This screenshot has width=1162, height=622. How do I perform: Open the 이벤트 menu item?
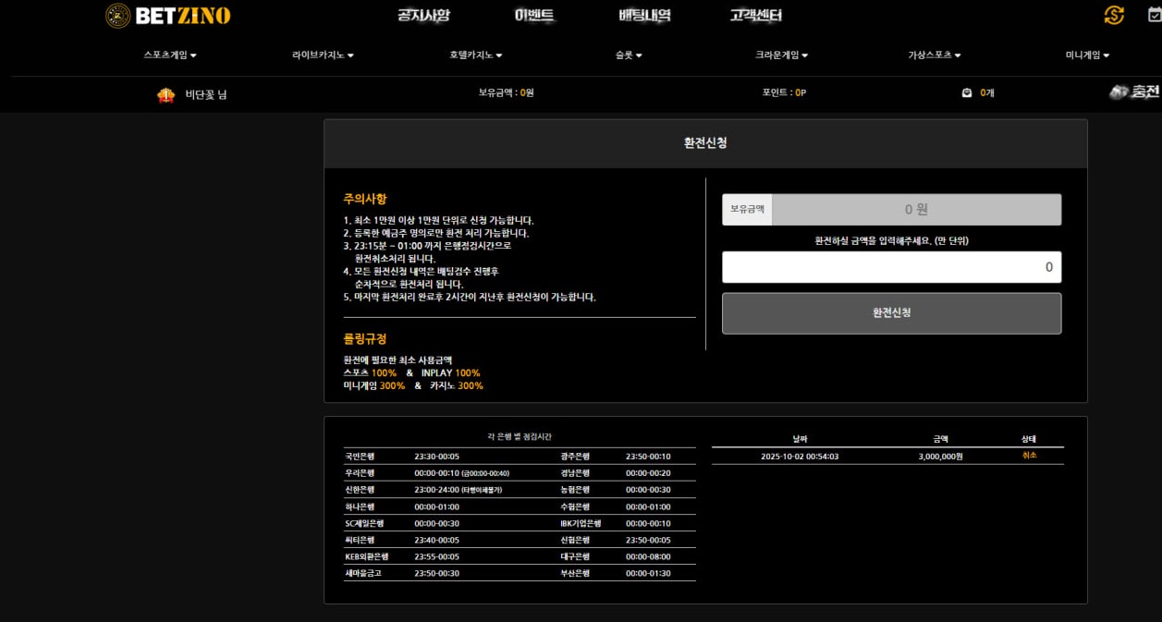(x=534, y=16)
